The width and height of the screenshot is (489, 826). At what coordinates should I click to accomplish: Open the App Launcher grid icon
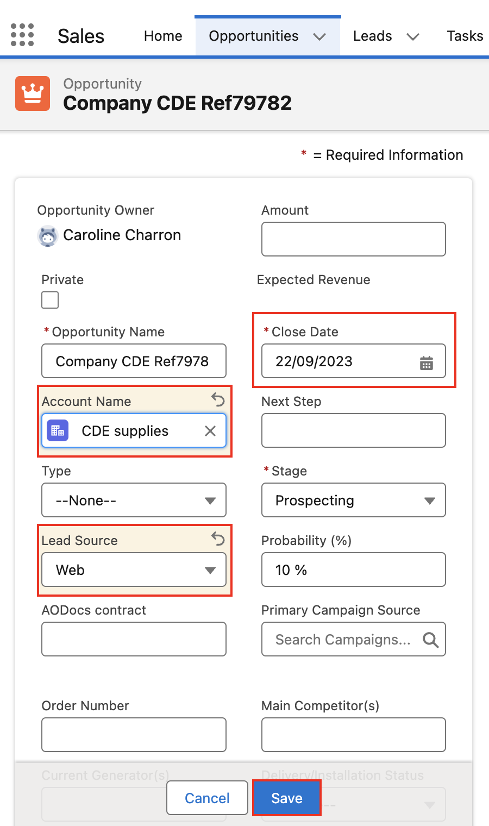tap(22, 35)
